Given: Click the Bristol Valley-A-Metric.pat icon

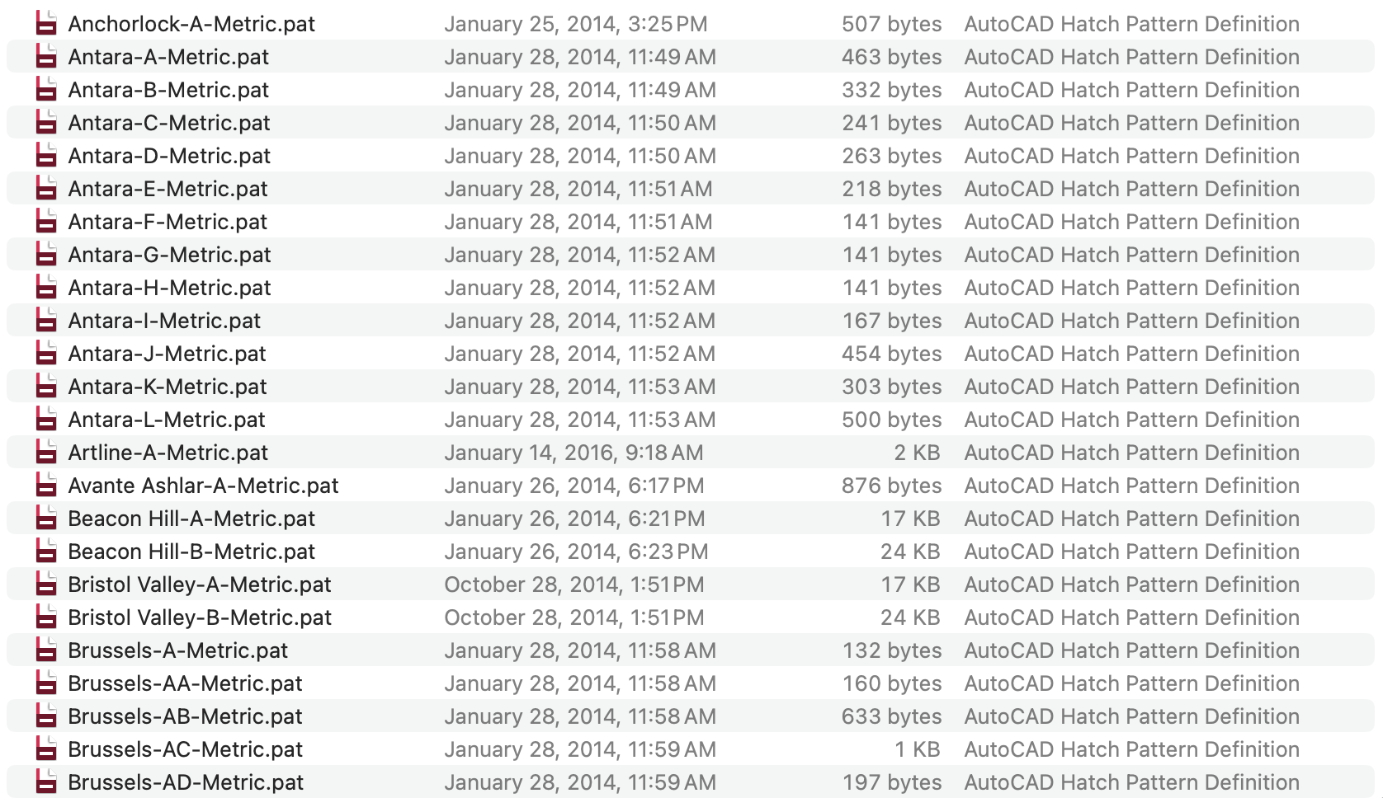Looking at the screenshot, I should [47, 584].
